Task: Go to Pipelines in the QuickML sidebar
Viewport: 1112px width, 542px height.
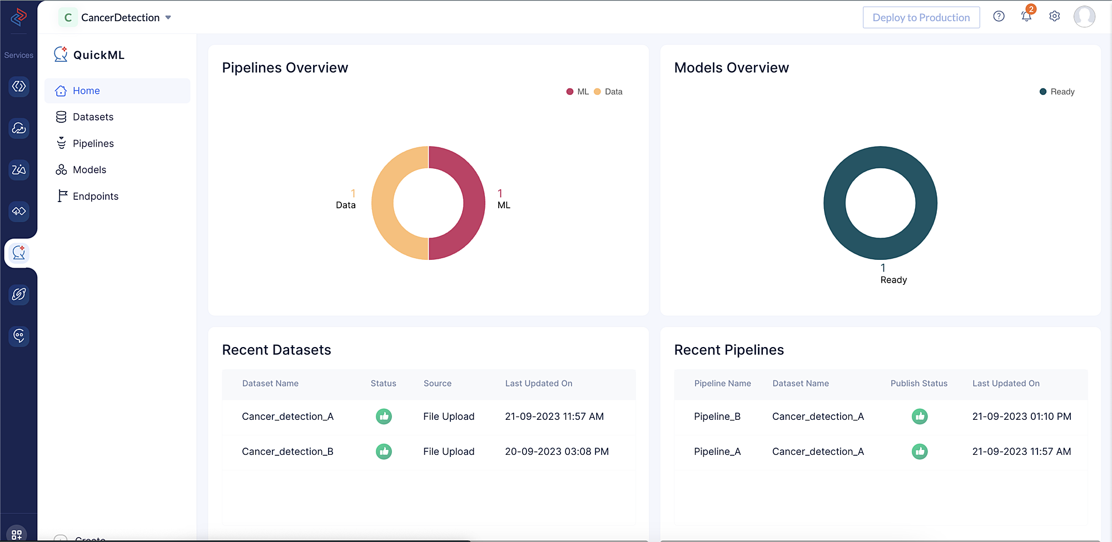Action: tap(93, 144)
